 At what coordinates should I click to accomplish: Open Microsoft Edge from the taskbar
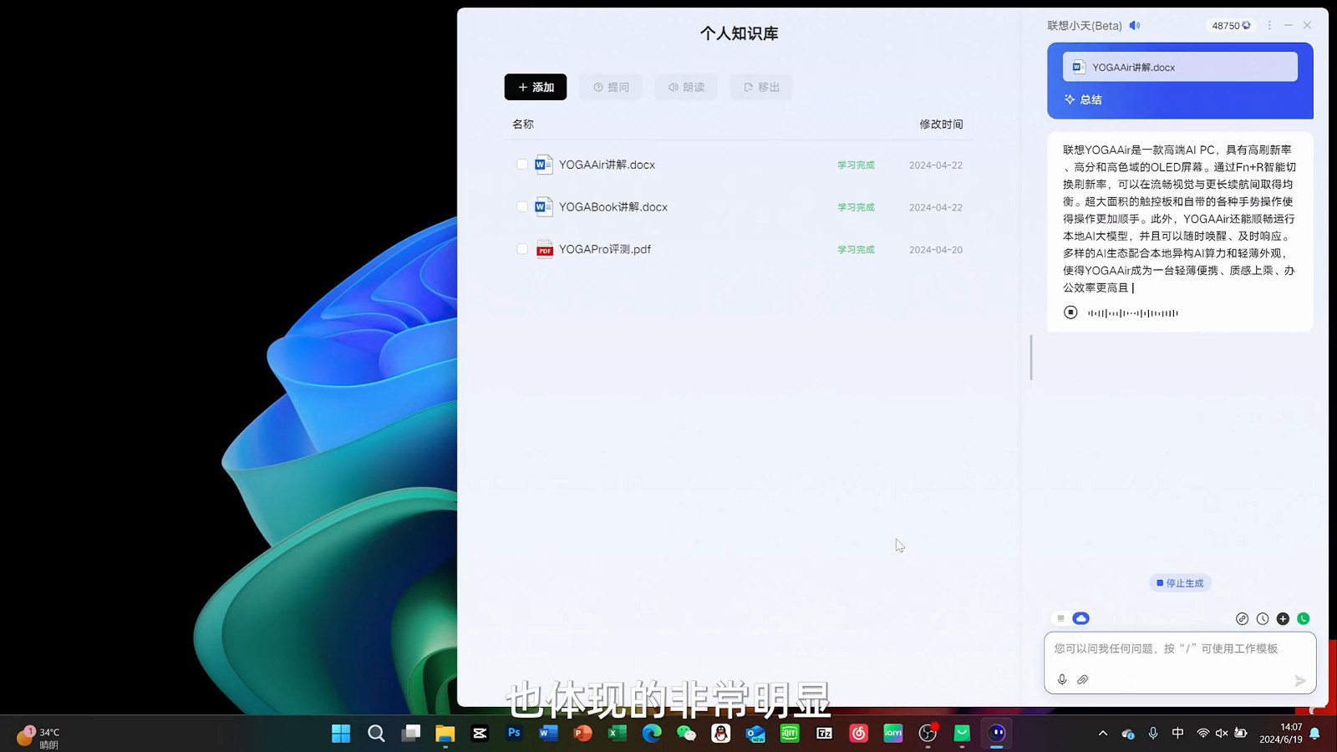(652, 734)
